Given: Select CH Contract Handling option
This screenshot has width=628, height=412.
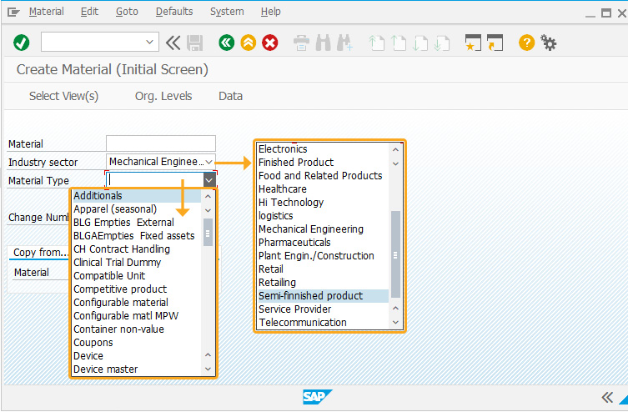Looking at the screenshot, I should 137,249.
